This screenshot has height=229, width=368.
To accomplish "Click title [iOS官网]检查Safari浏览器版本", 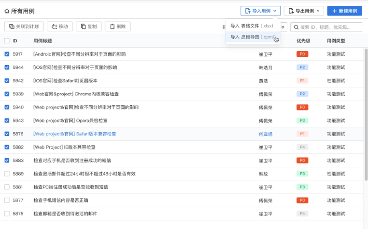I will (x=65, y=81).
